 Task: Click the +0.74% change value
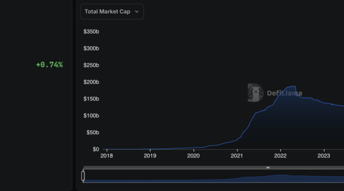(49, 65)
